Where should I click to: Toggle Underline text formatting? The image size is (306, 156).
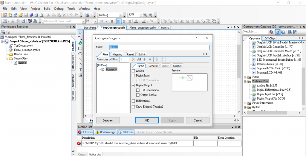click(112, 21)
